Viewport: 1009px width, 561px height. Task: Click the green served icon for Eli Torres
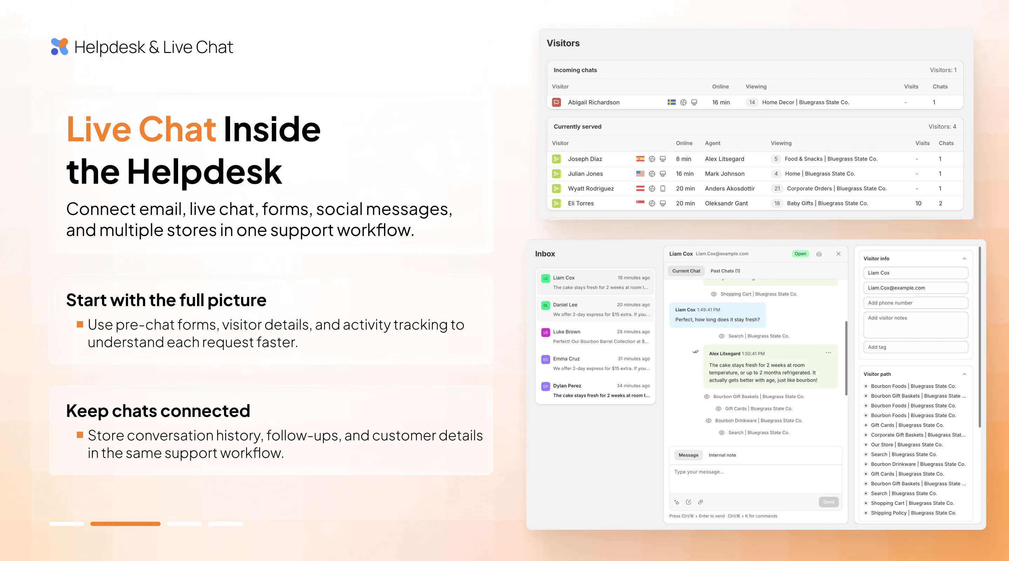(x=556, y=203)
